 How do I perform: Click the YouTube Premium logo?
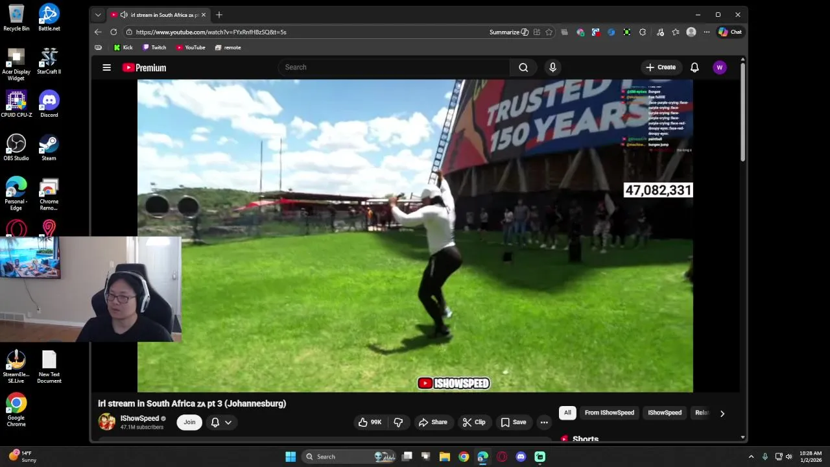tap(144, 67)
